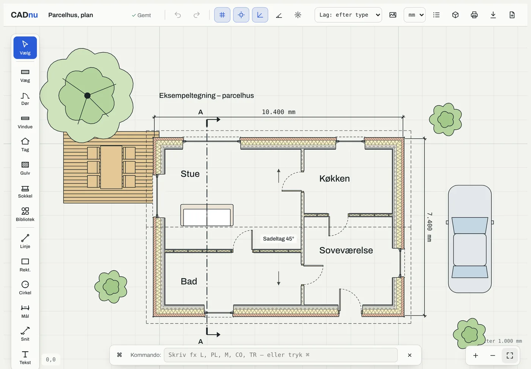Screen dimensions: 531x369
Task: Select the Køkken room label
Action: tap(335, 179)
